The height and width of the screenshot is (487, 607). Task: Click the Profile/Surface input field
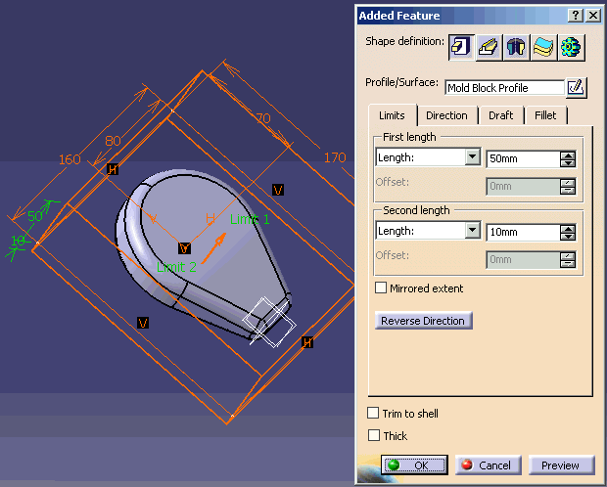tap(503, 88)
